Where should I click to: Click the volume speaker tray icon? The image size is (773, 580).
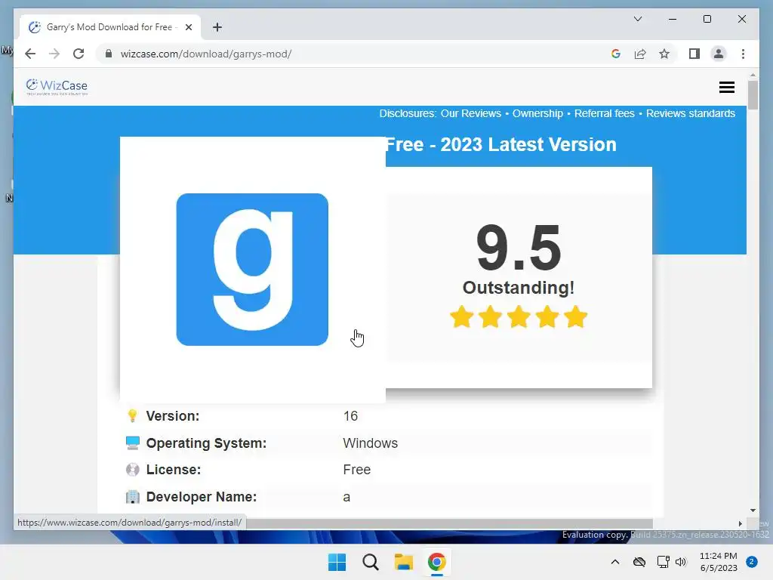681,562
